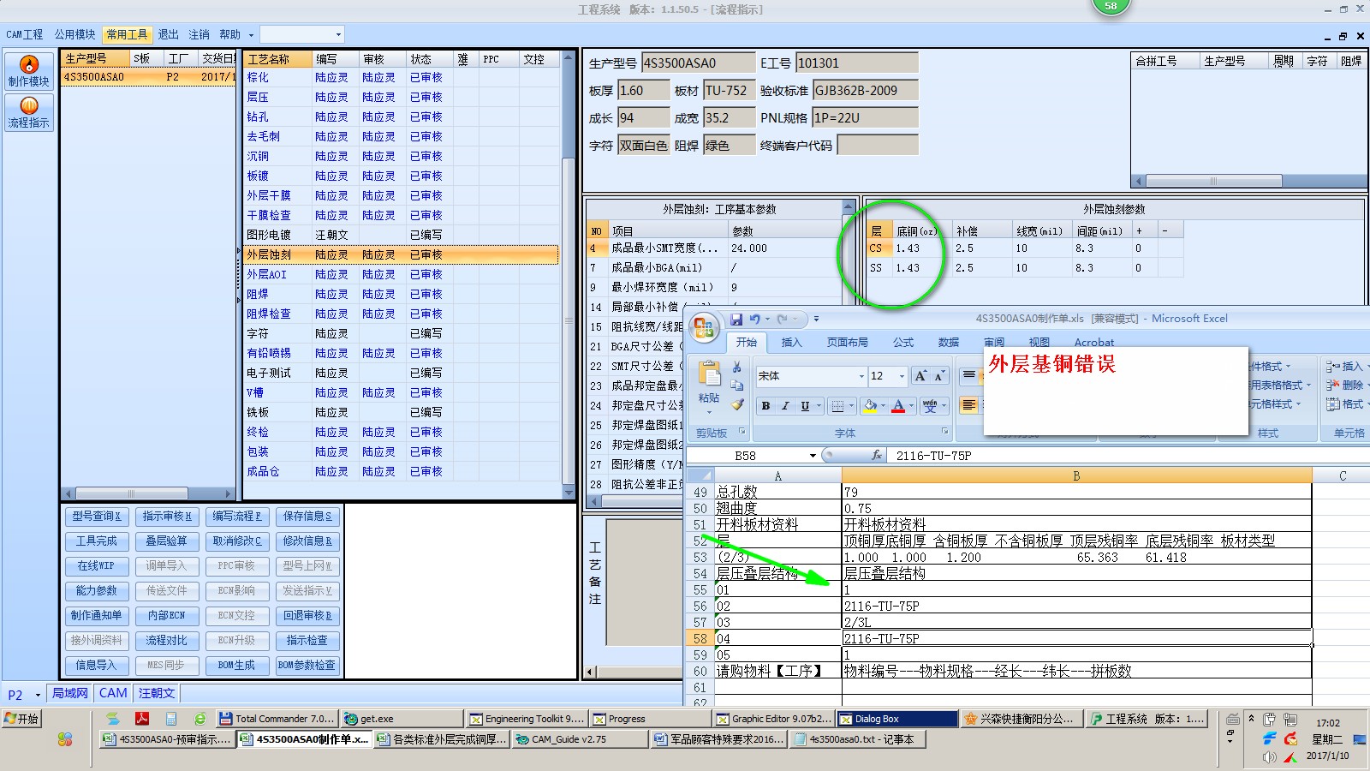Expand the P2 dropdown at bottom left

click(38, 695)
